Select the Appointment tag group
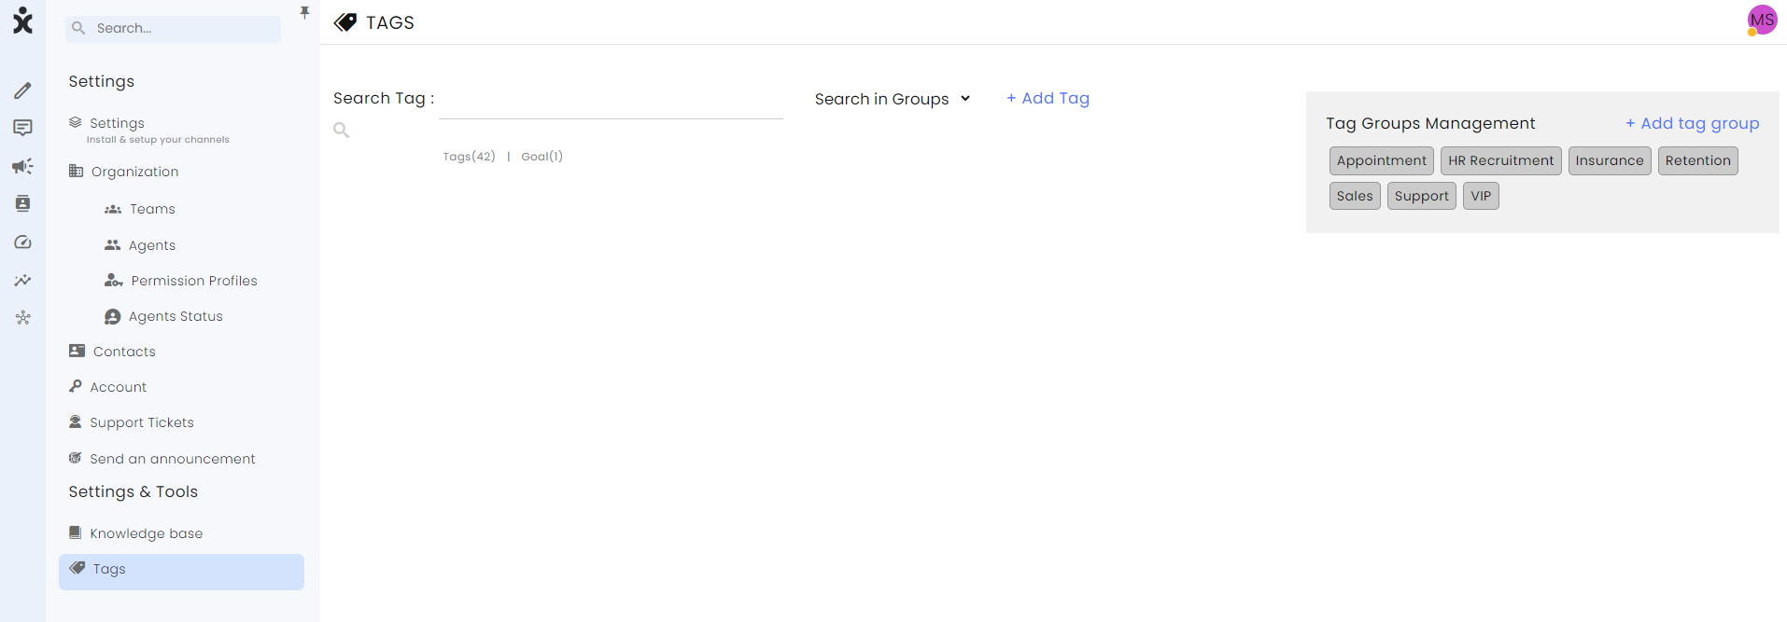This screenshot has height=622, width=1787. click(1382, 160)
